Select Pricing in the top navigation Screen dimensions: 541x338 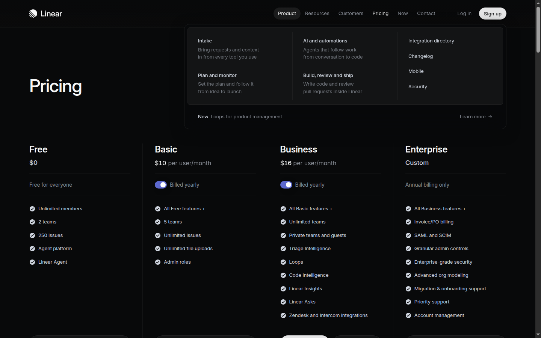[381, 14]
